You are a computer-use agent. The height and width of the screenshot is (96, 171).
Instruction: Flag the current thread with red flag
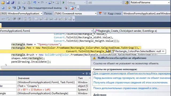pos(100,13)
